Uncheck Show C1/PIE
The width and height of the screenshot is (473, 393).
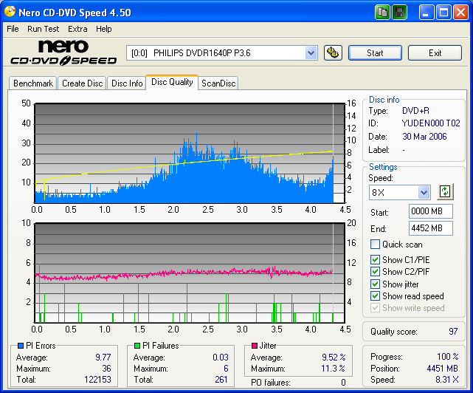[375, 259]
